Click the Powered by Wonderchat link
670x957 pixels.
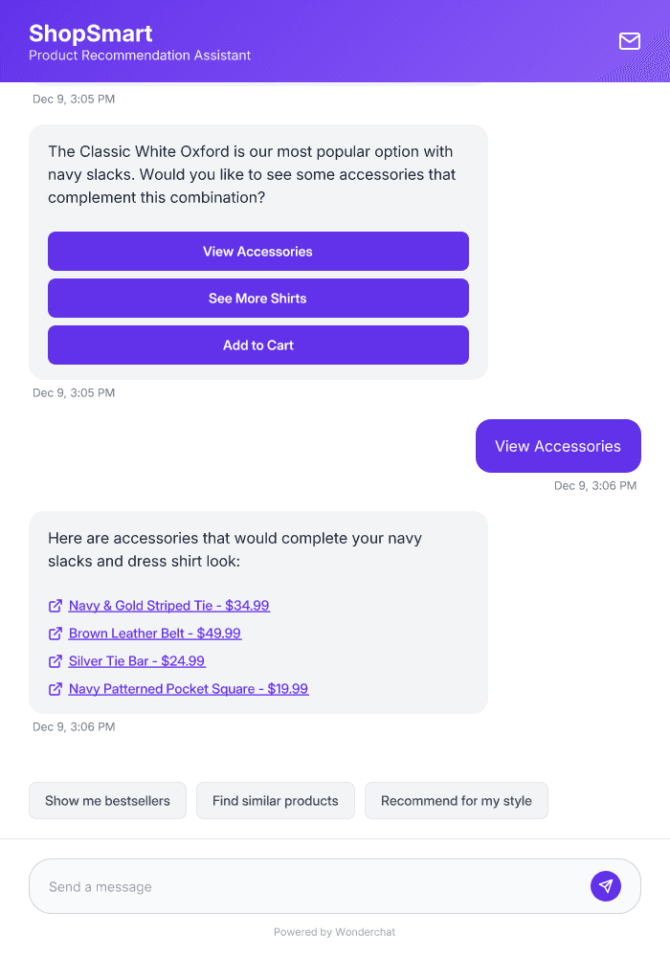click(334, 931)
